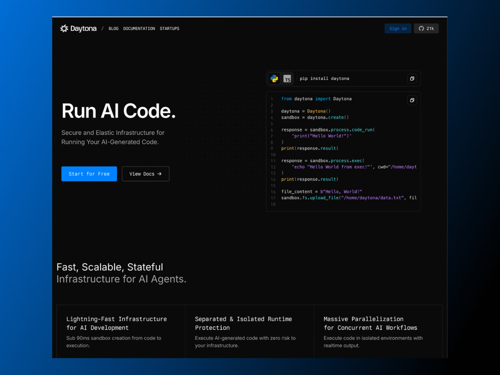The height and width of the screenshot is (375, 500).
Task: Click code line 'sandbox.fs.upload_file'
Action: click(349, 198)
